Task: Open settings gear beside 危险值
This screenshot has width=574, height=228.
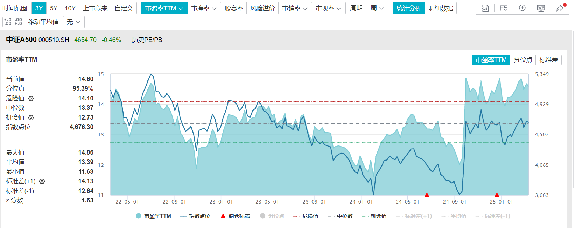Action: pos(31,99)
